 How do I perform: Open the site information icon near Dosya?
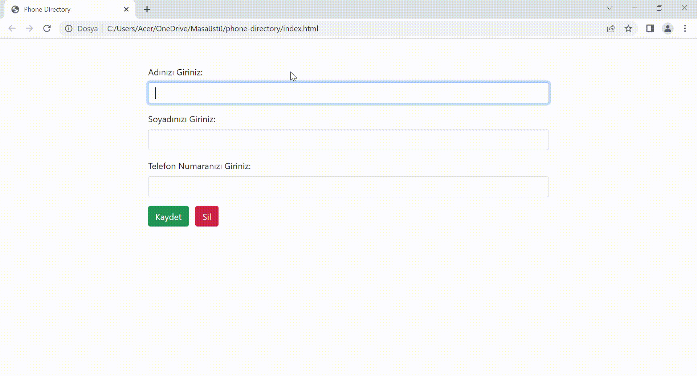coord(69,28)
